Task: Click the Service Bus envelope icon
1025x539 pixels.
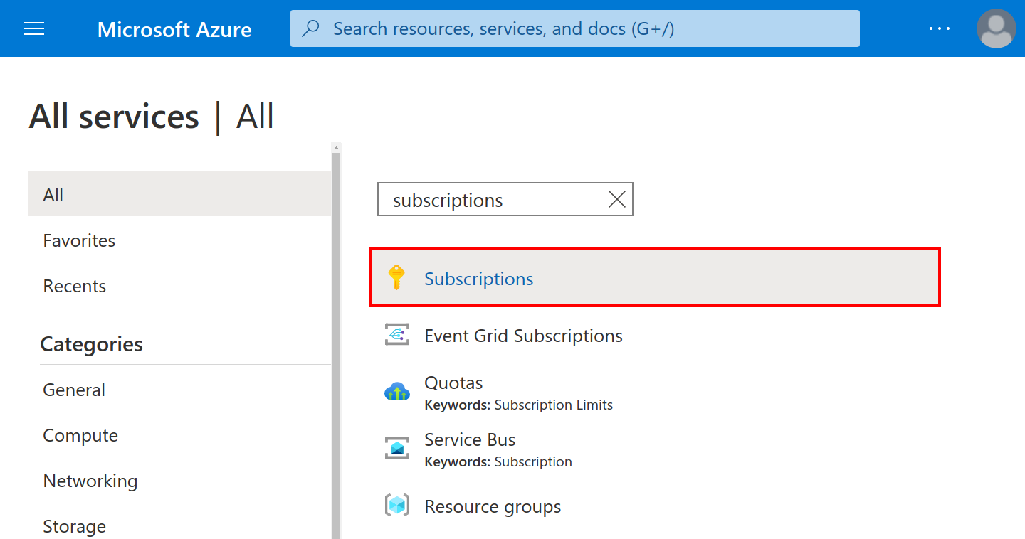Action: coord(396,449)
